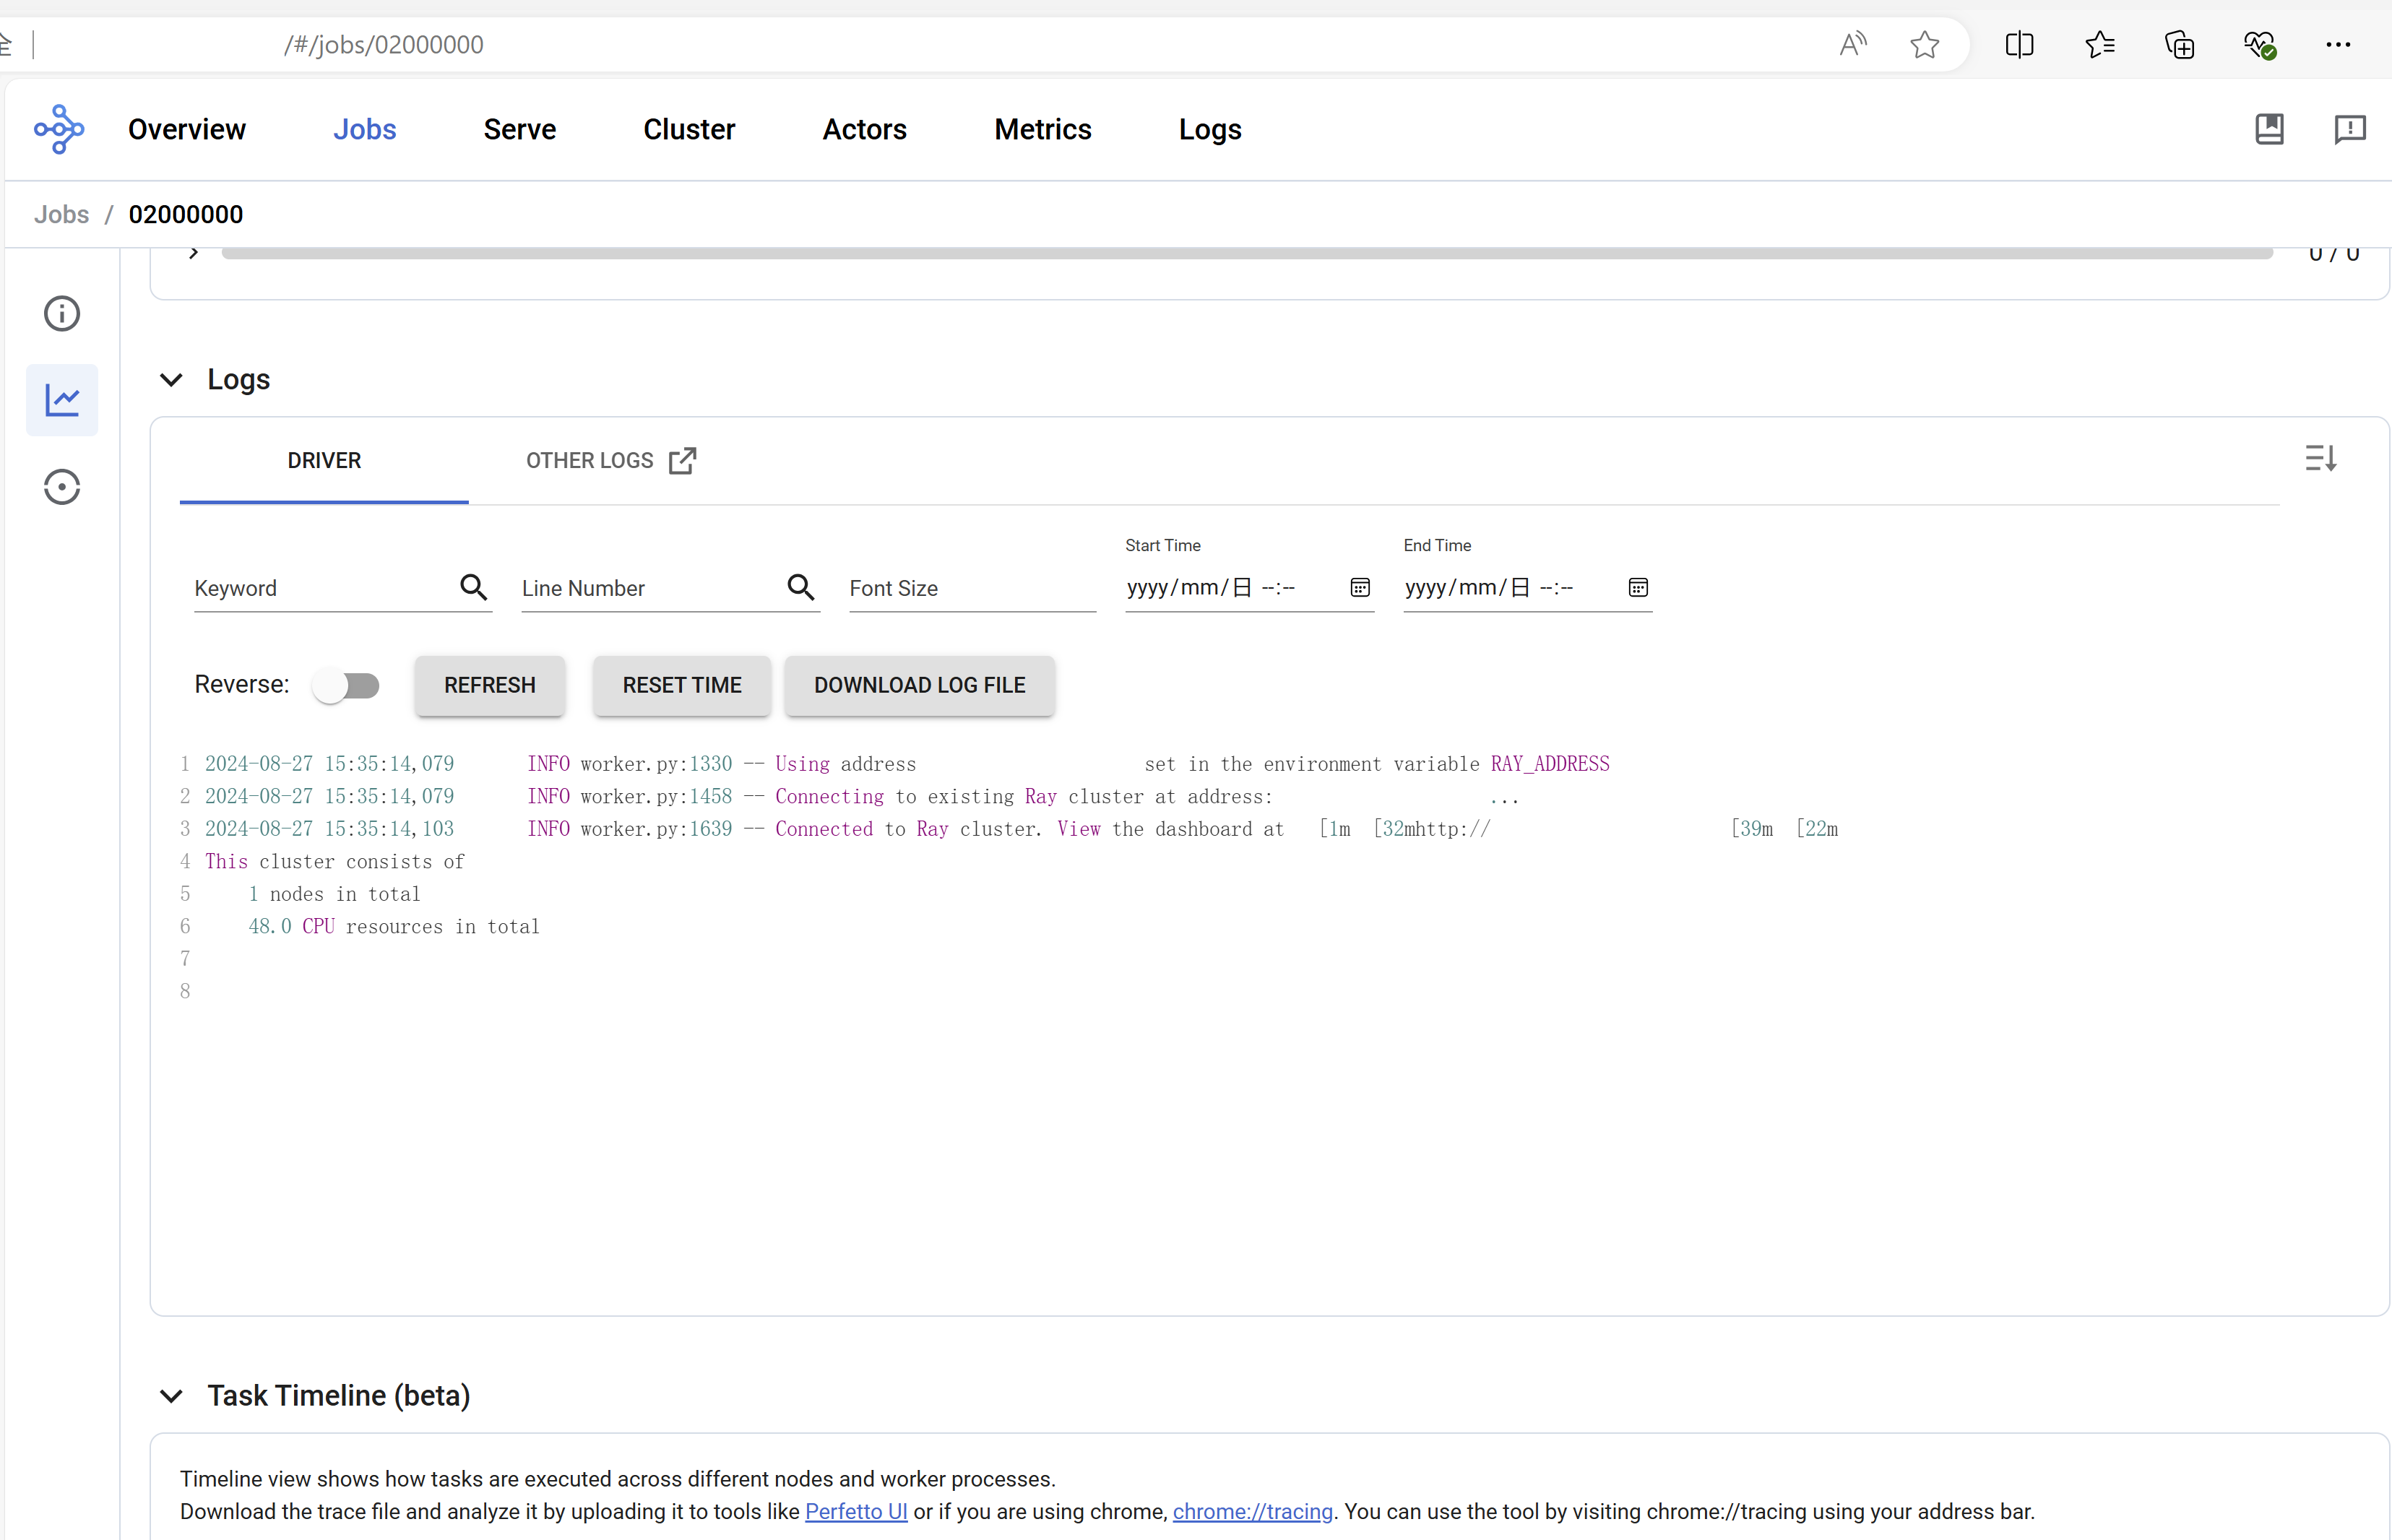Collapse the Task Timeline (beta) section
Viewport: 2392px width, 1540px height.
coord(172,1396)
